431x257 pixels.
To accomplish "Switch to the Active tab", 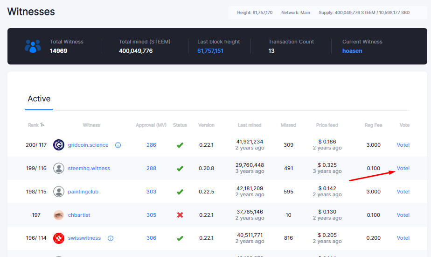I will 39,99.
